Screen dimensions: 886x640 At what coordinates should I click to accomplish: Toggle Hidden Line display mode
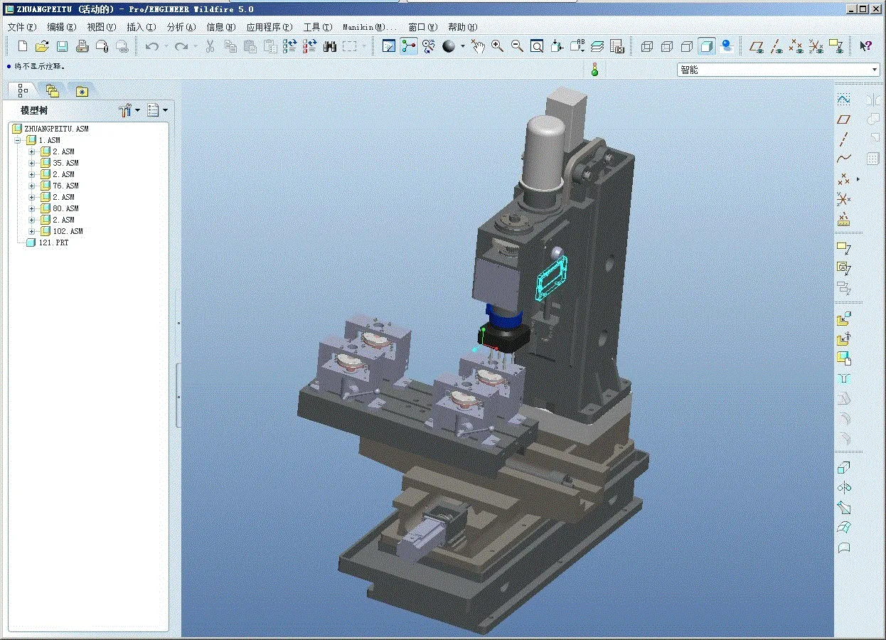coord(666,46)
